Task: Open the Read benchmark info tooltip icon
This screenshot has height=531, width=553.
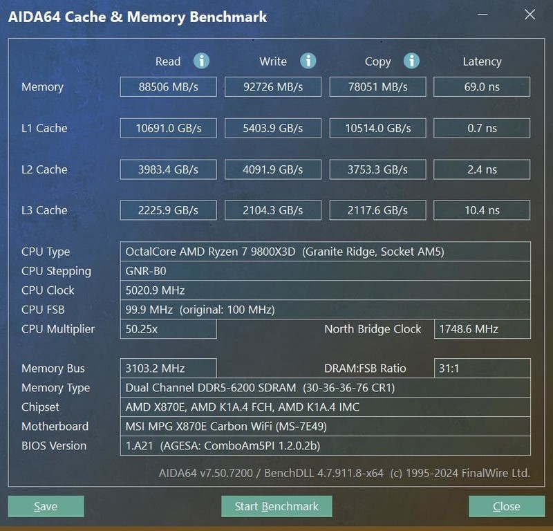Action: tap(201, 61)
